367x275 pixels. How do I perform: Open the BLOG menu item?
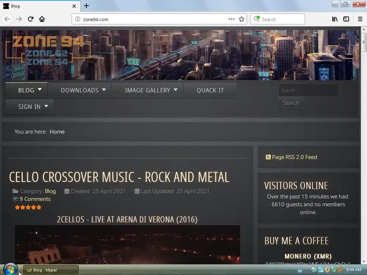pyautogui.click(x=26, y=90)
